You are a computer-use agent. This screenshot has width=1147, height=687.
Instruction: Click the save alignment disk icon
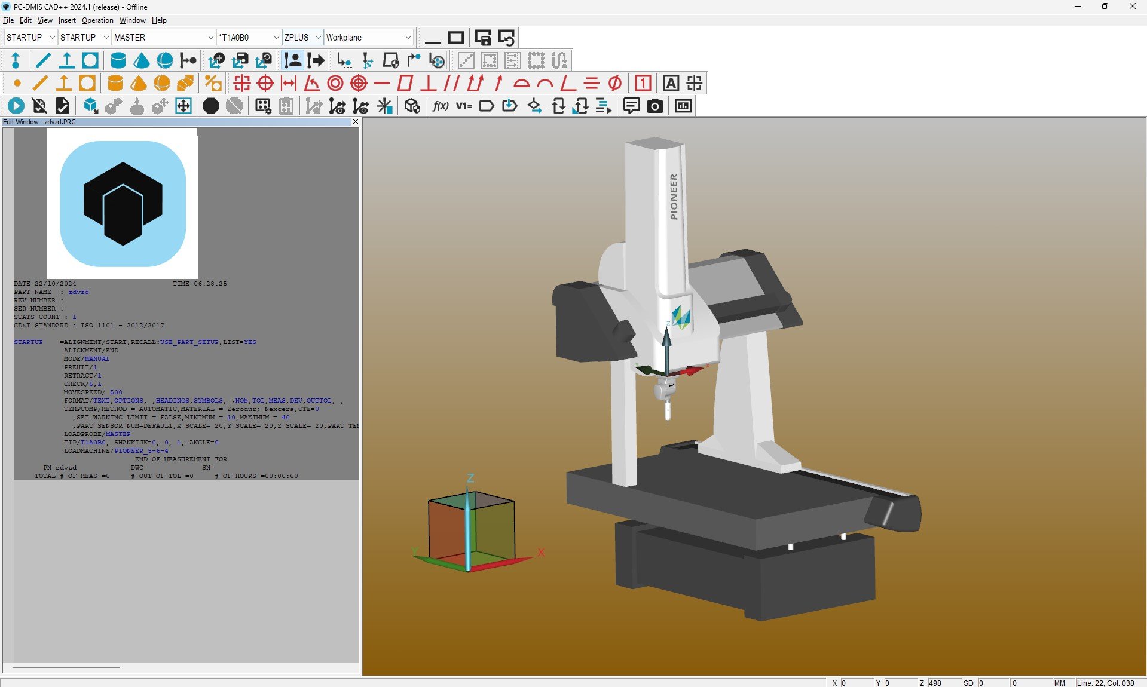(240, 60)
